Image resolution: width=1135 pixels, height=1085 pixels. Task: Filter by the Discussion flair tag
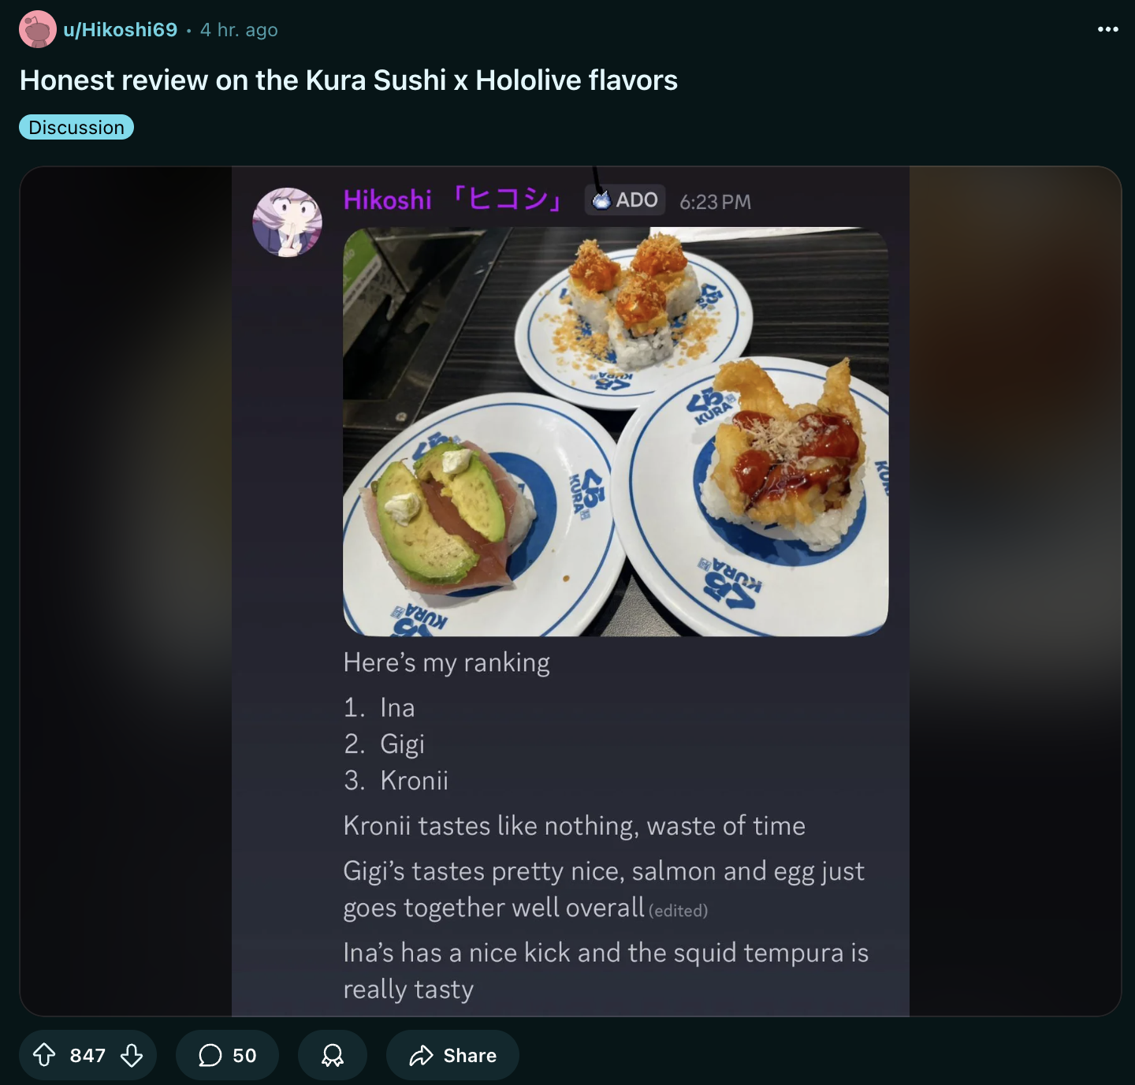click(76, 127)
